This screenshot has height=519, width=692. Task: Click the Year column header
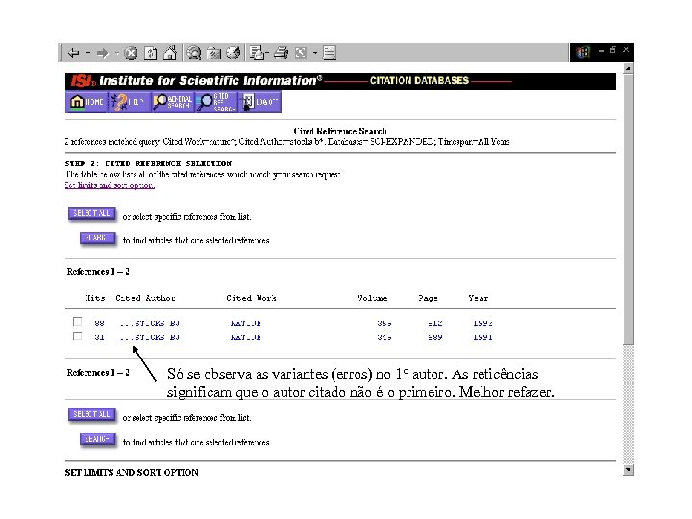coord(479,298)
